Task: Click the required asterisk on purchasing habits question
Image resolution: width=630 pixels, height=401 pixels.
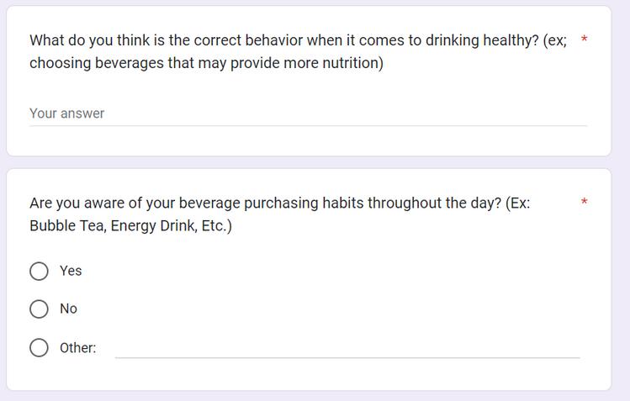Action: [585, 202]
